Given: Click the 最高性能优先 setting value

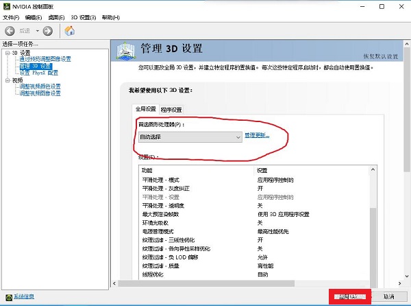Looking at the screenshot, I should (273, 231).
